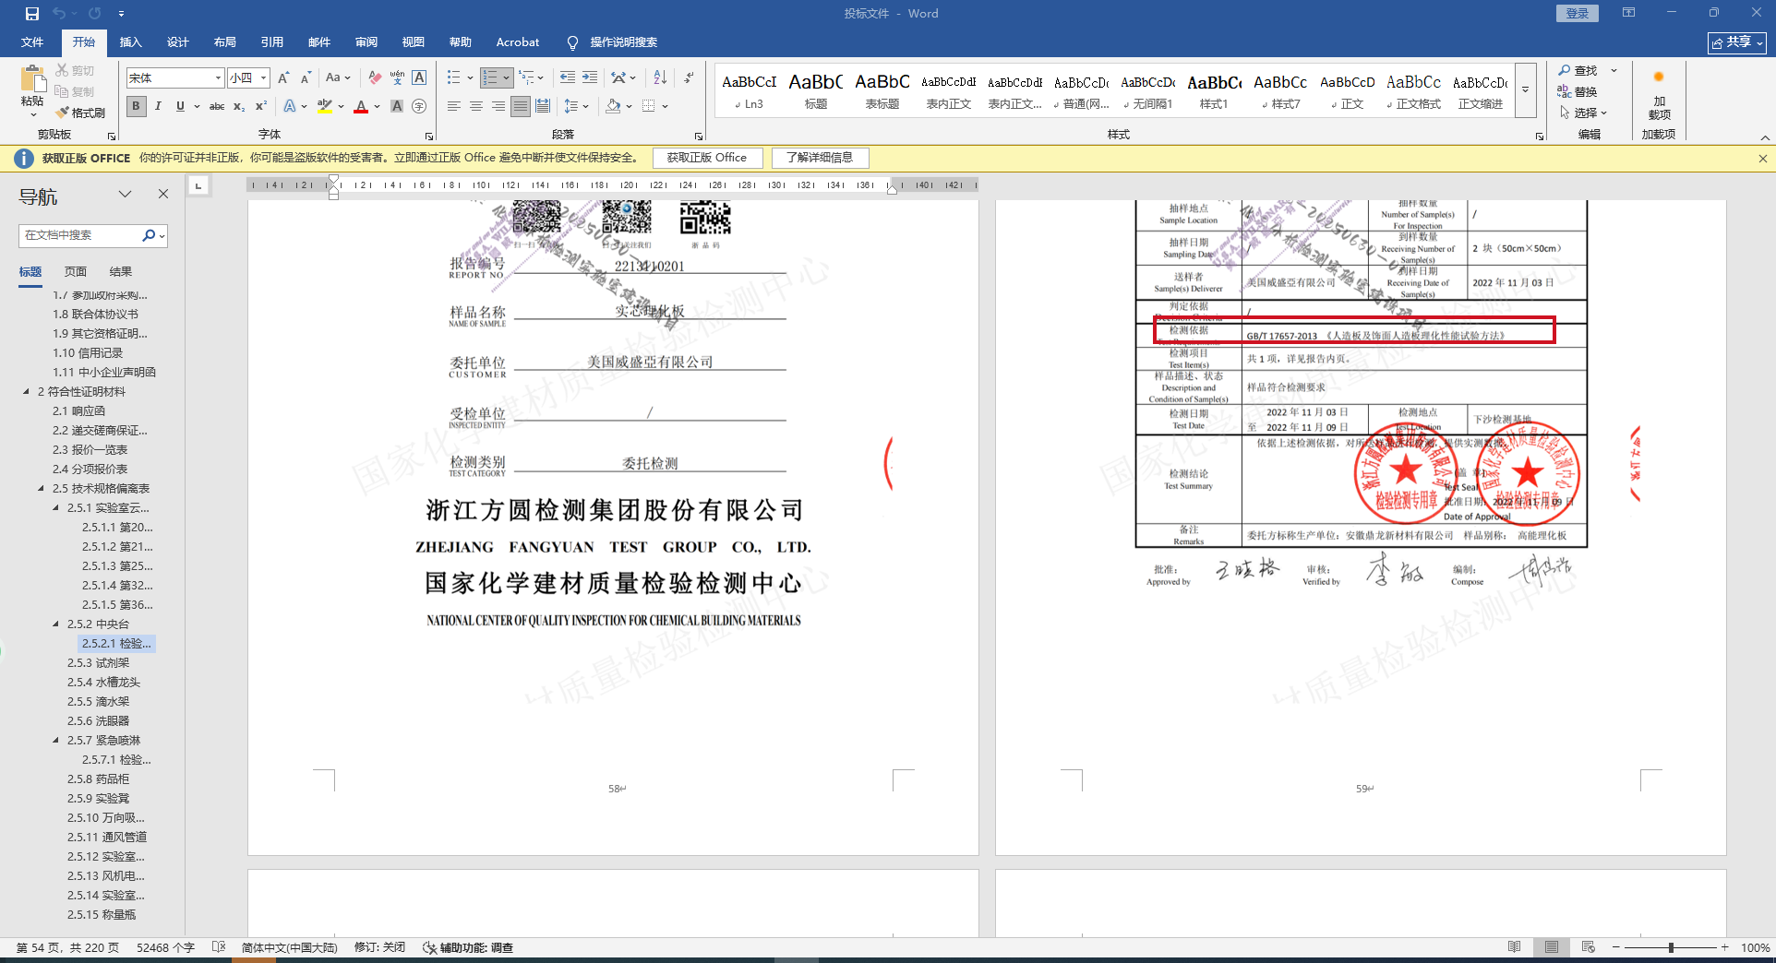1776x963 pixels.
Task: Decrease font size with the shrink font icon
Action: (x=306, y=78)
